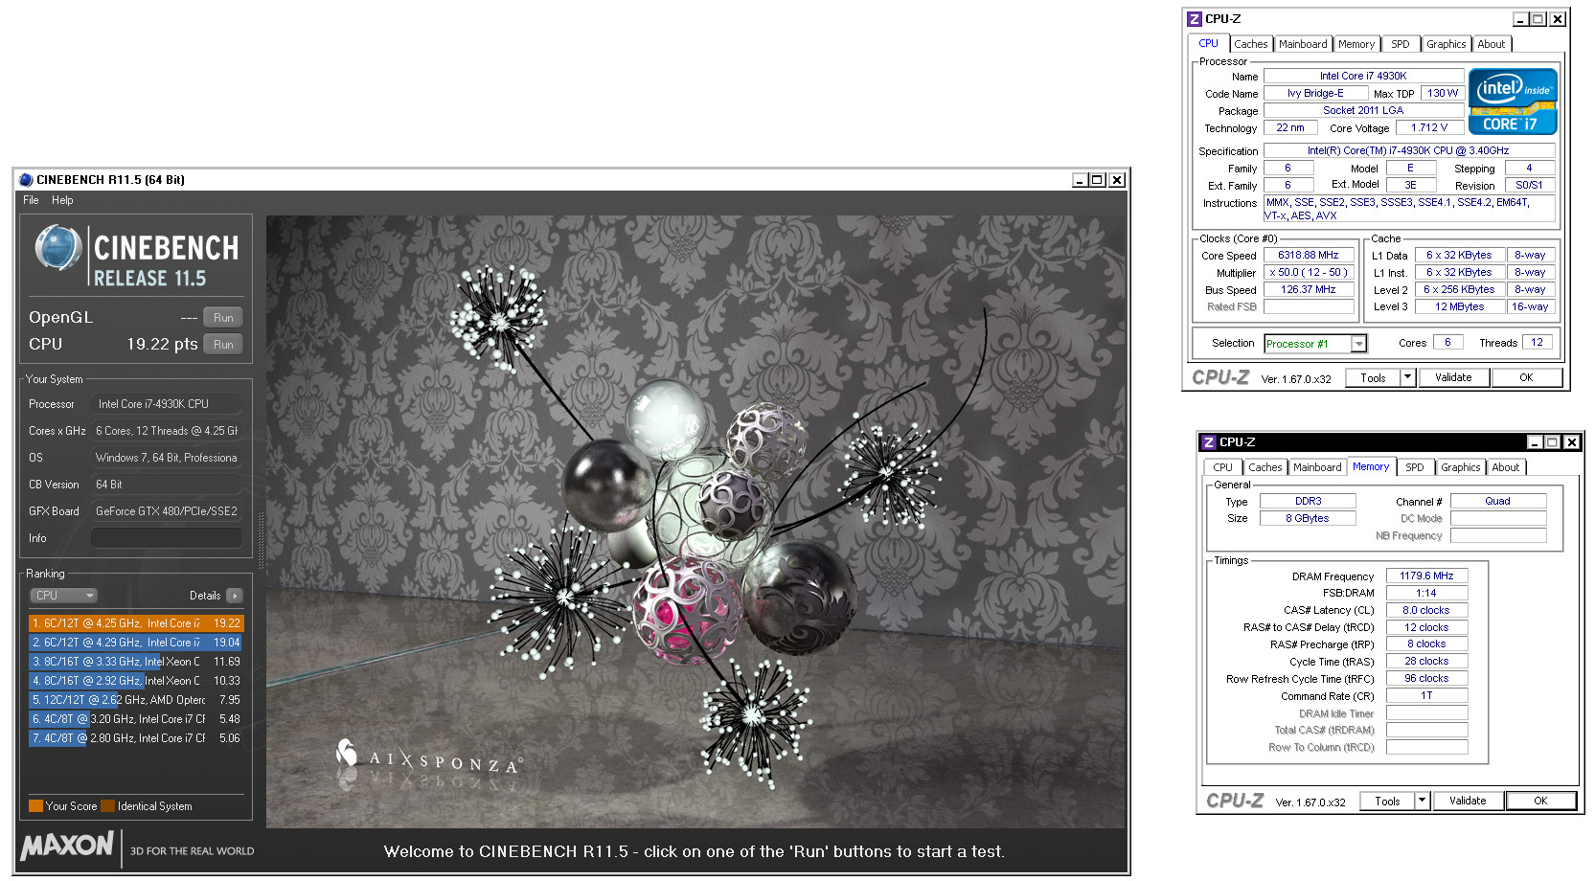1595x881 pixels.
Task: Click Tools button in lower CPU-Z window
Action: coord(1387,802)
